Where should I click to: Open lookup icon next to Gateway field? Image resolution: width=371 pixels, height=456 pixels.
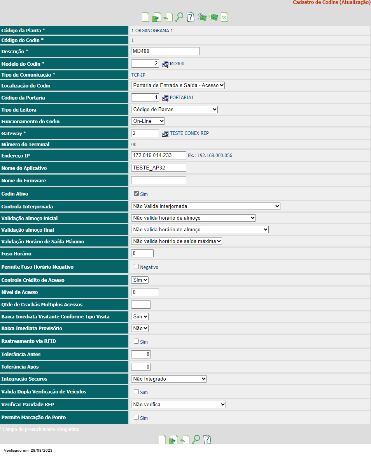coord(165,134)
